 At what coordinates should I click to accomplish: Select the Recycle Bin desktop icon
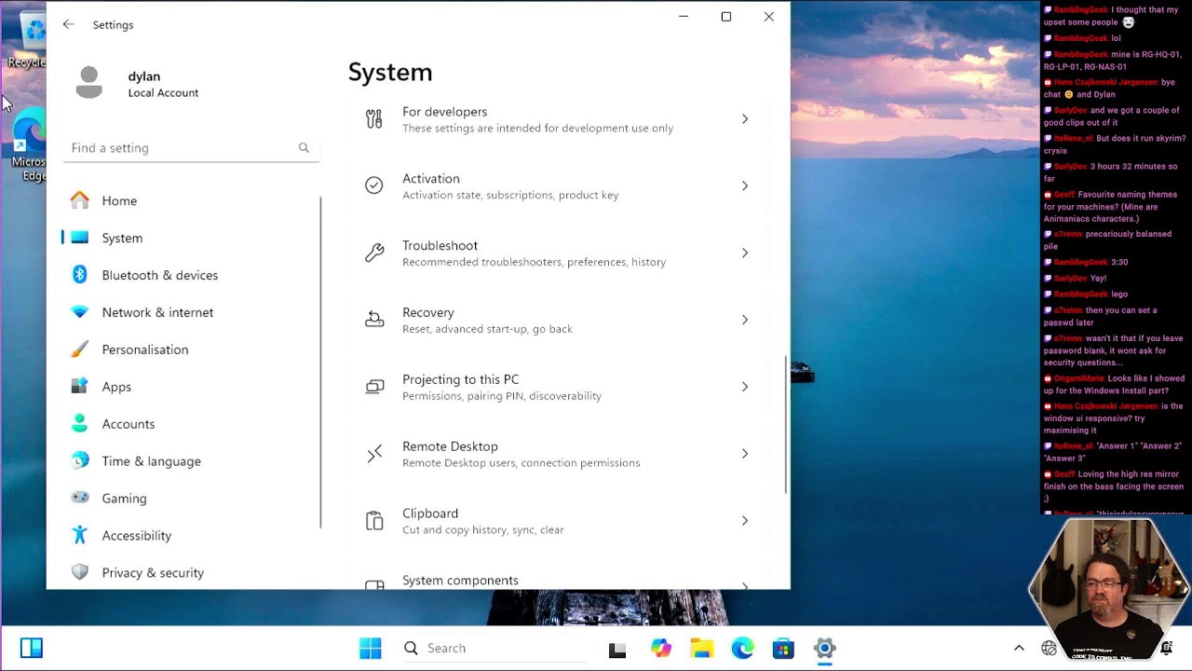(26, 41)
